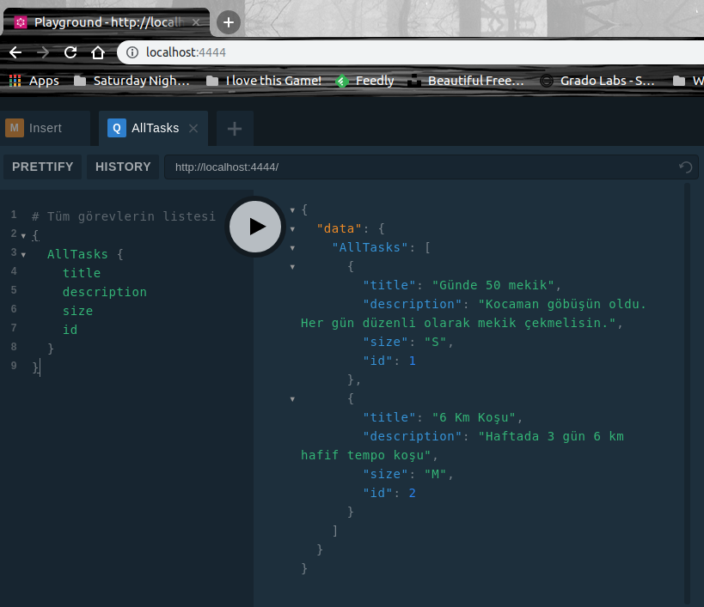This screenshot has height=607, width=704.
Task: Click the reload endpoint icon in URL bar
Action: click(685, 167)
